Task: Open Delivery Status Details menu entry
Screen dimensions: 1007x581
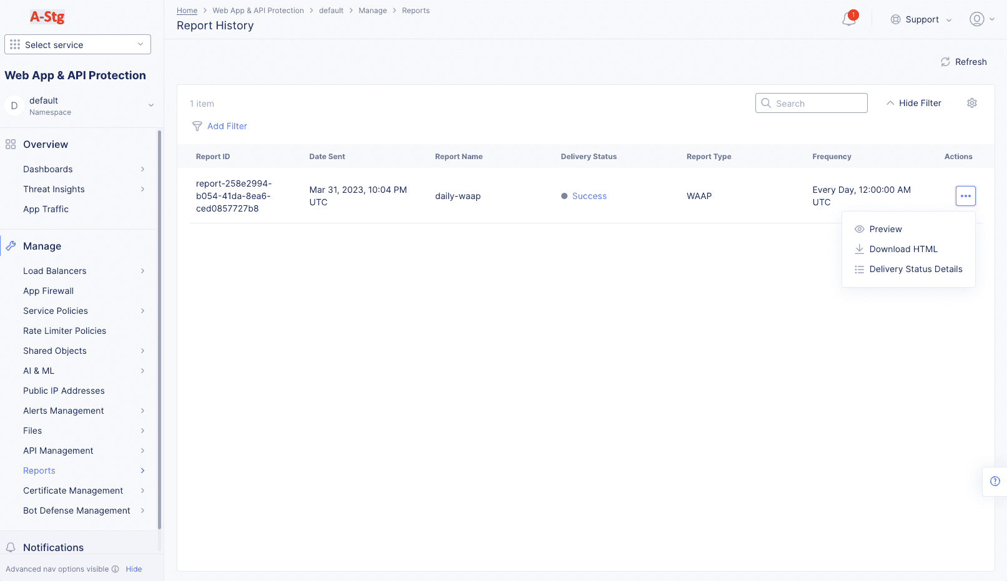Action: tap(915, 269)
